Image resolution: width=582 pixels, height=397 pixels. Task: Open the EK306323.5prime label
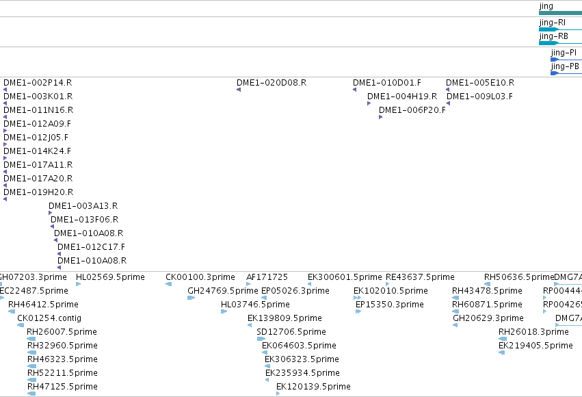tap(302, 359)
